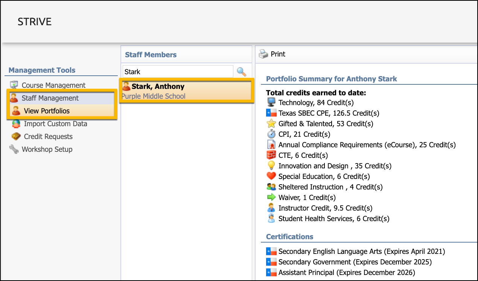Click the Workshop Setup wrench icon
This screenshot has height=281, width=478.
coord(14,149)
